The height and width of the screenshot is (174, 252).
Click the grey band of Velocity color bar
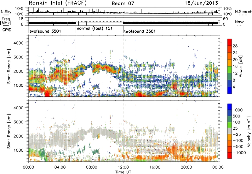230,131
